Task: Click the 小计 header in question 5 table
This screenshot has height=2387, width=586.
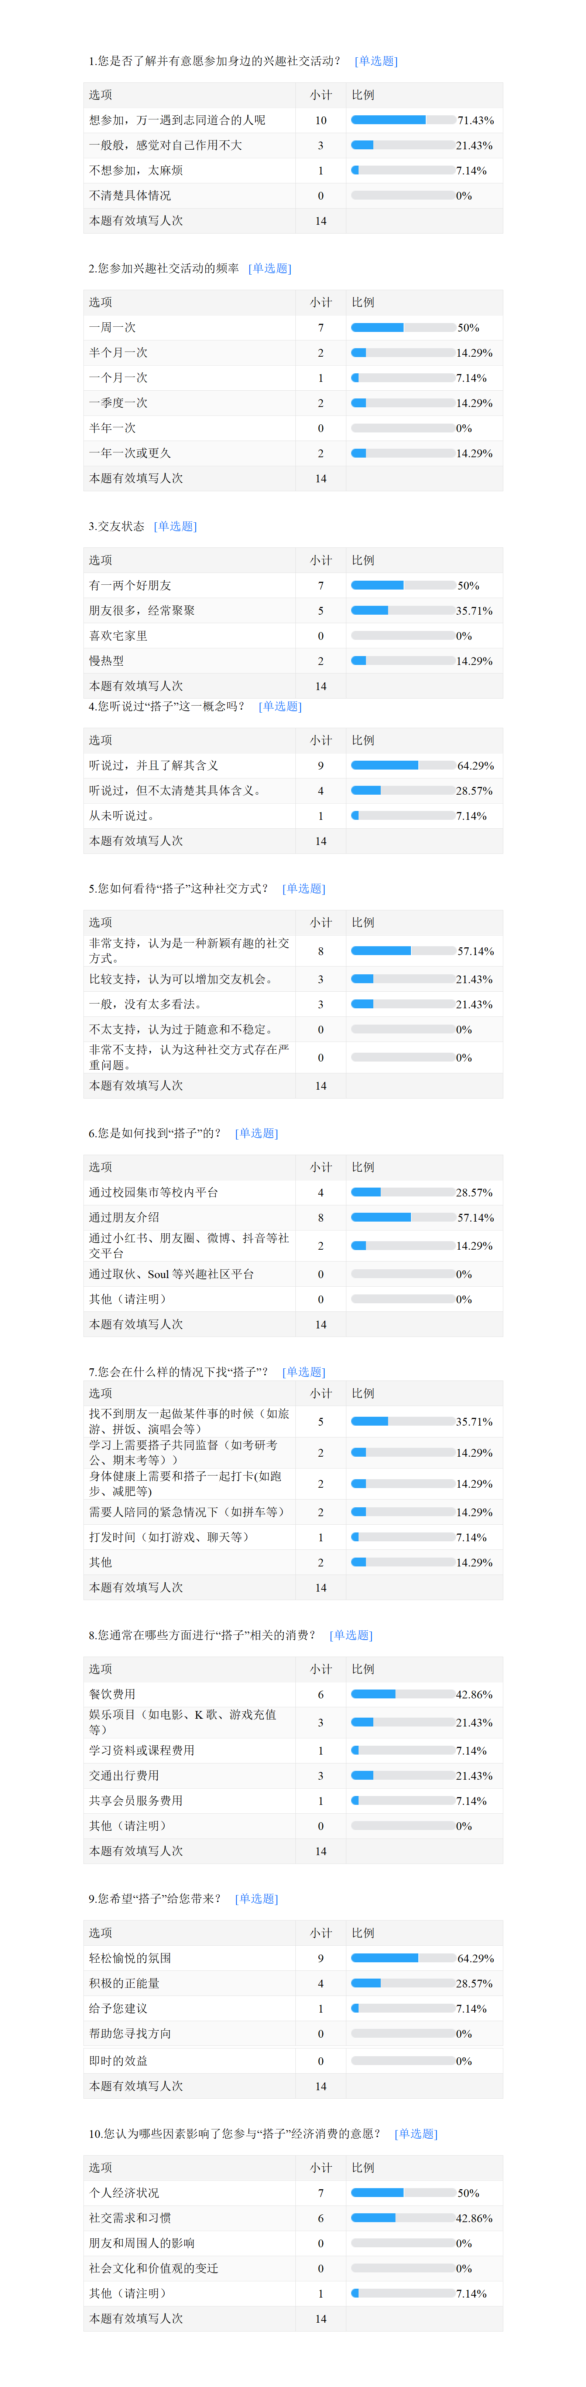Action: (x=320, y=922)
